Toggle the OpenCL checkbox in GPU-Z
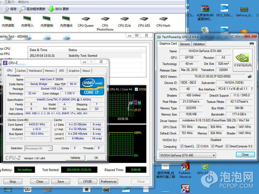 tap(182, 146)
